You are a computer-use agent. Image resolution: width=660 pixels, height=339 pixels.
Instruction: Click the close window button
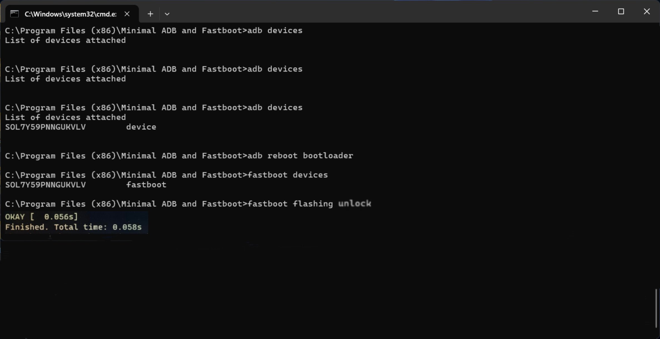pyautogui.click(x=647, y=11)
